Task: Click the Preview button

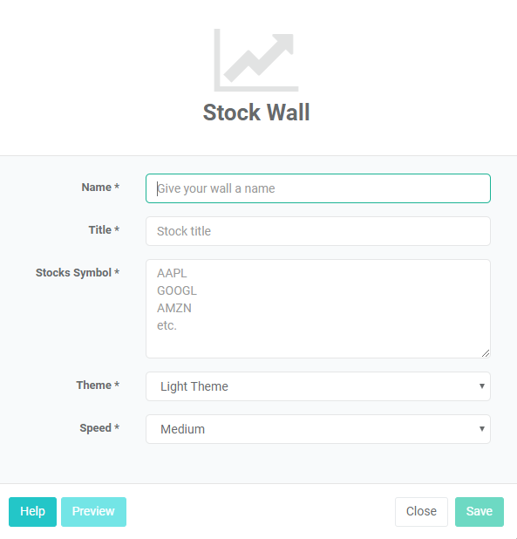Action: tap(93, 511)
